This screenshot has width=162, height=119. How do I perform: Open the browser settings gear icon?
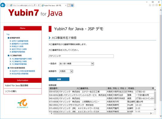point(157,5)
